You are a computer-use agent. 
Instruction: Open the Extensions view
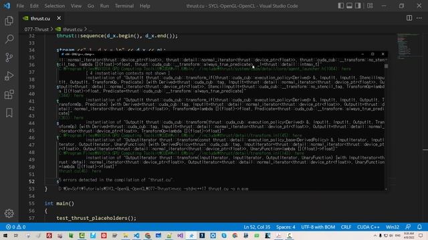(x=9, y=95)
